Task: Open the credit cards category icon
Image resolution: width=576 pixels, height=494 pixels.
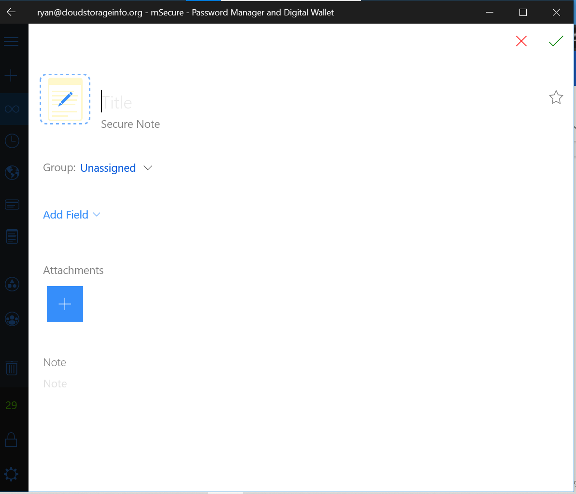Action: tap(11, 204)
